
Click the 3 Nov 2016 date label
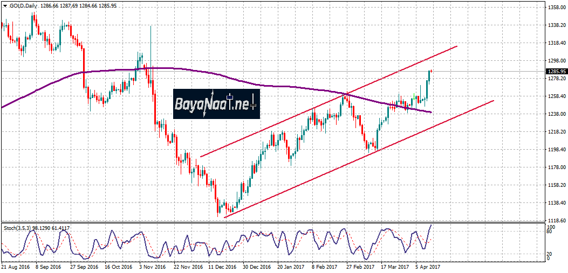coord(153,267)
